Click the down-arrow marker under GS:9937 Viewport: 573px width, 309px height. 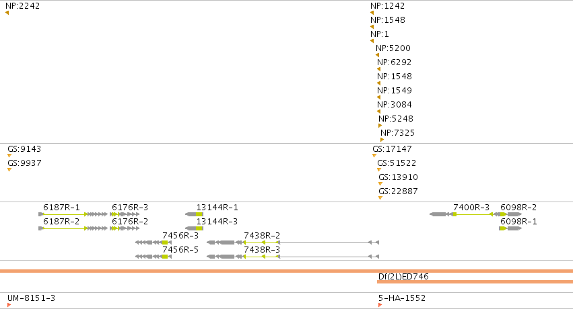(9, 170)
